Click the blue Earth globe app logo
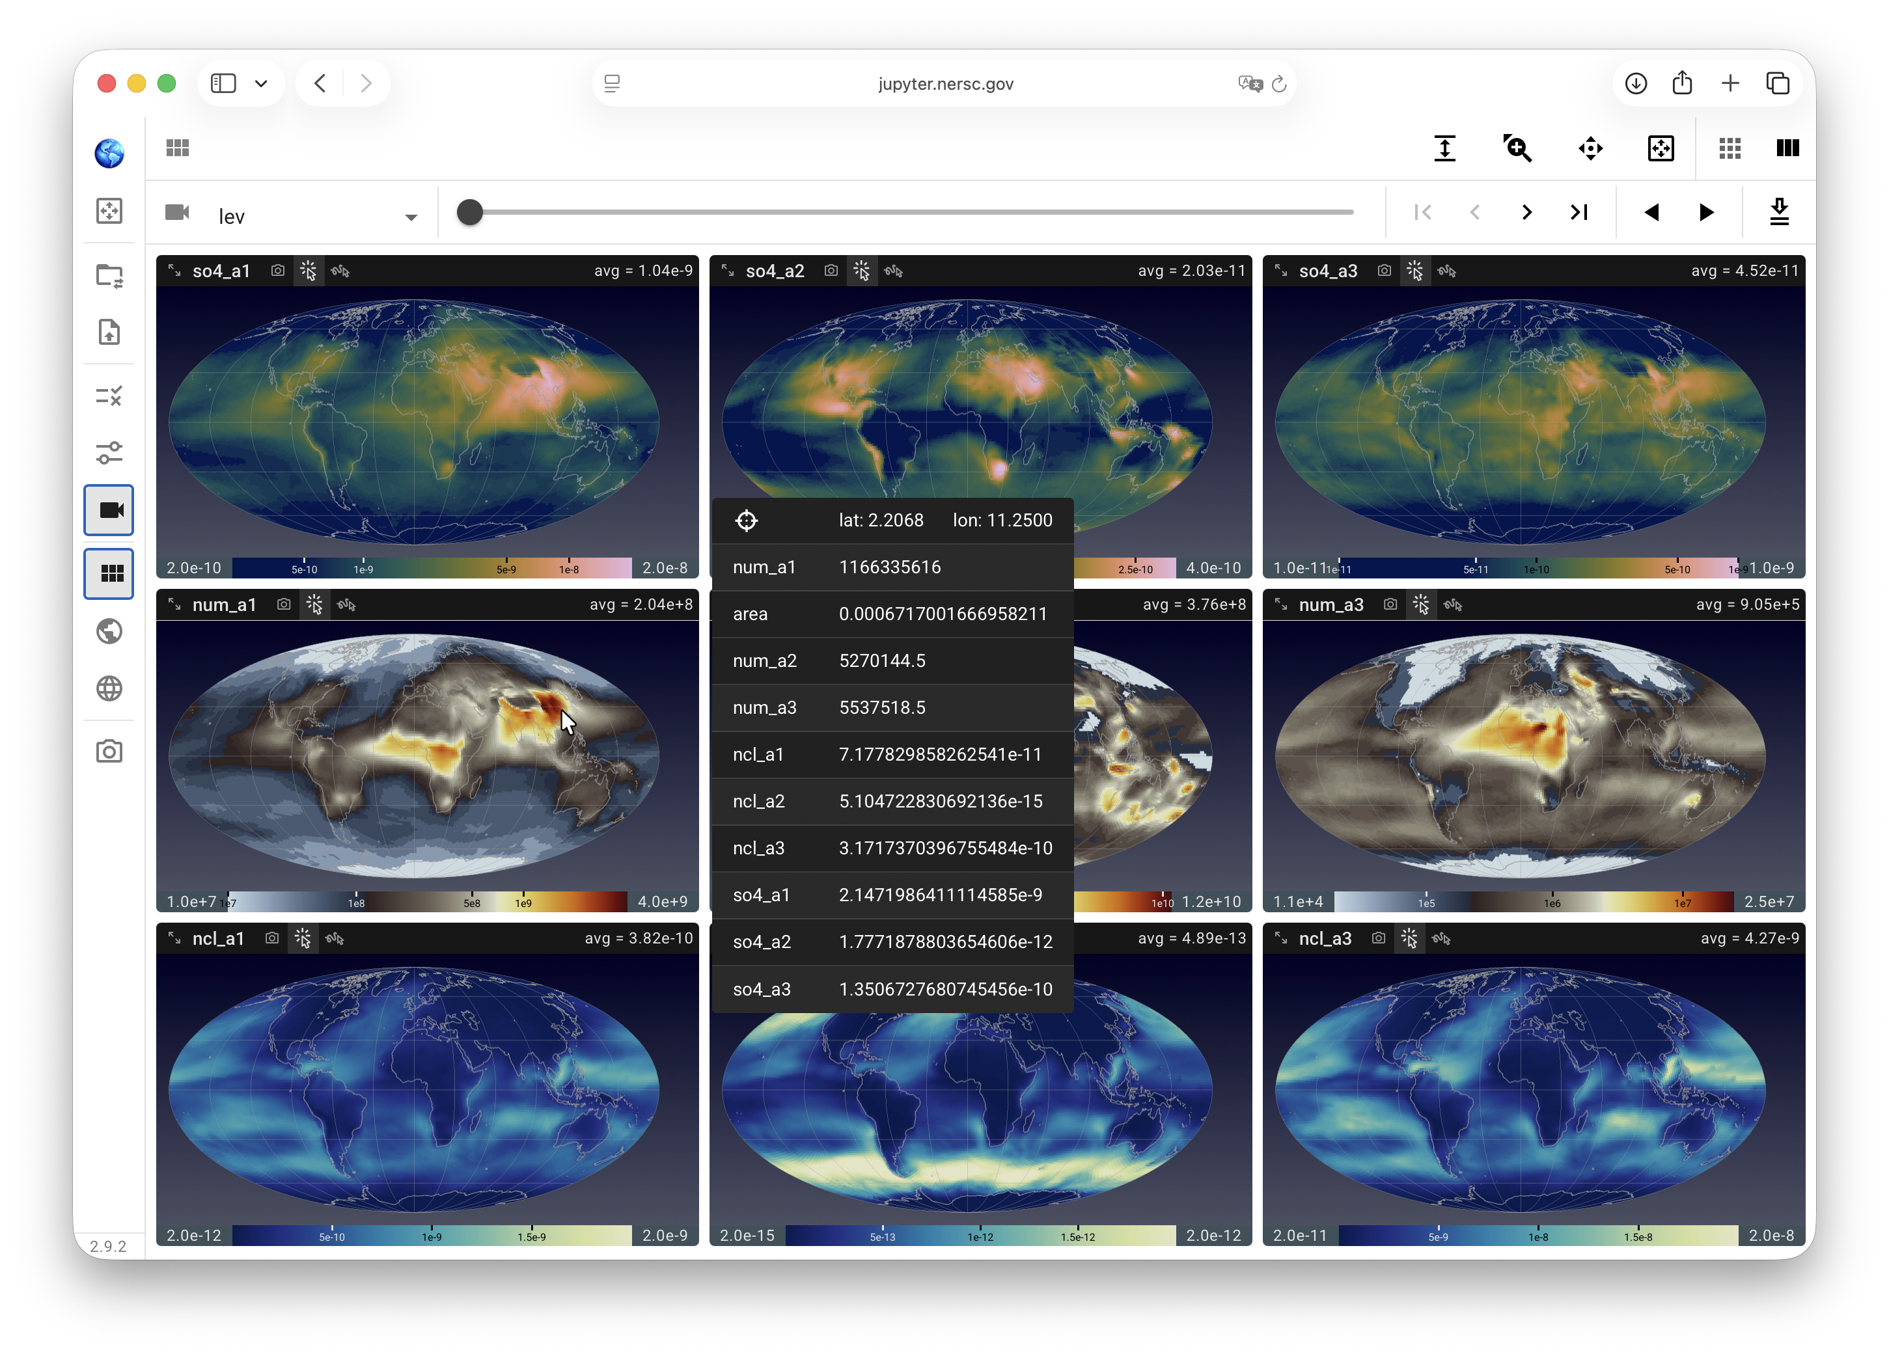The image size is (1889, 1356). click(109, 153)
